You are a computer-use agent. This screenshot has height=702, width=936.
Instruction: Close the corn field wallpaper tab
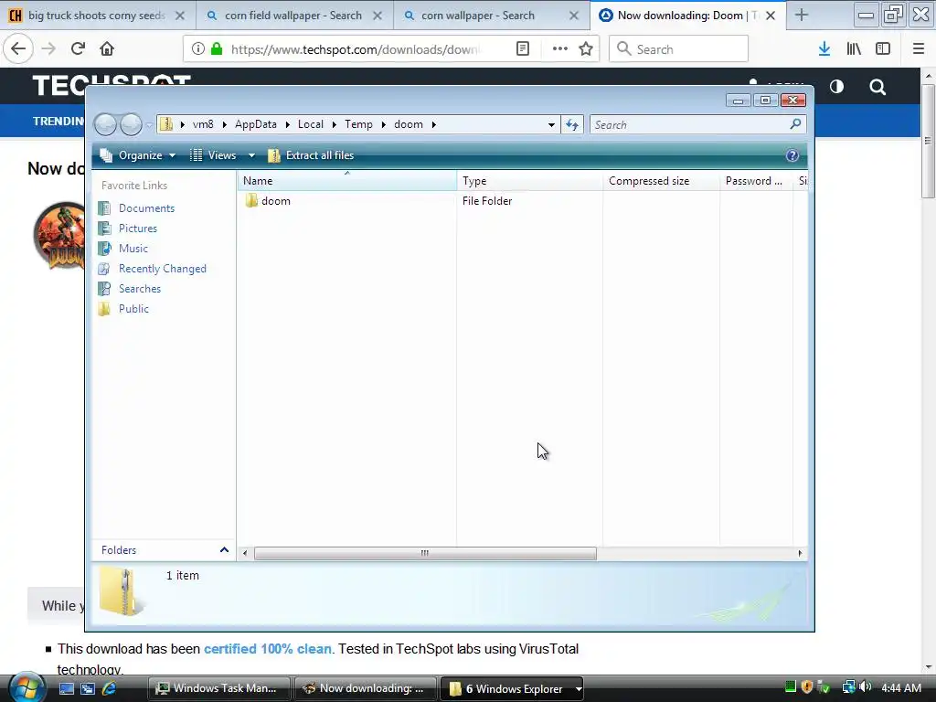point(378,16)
